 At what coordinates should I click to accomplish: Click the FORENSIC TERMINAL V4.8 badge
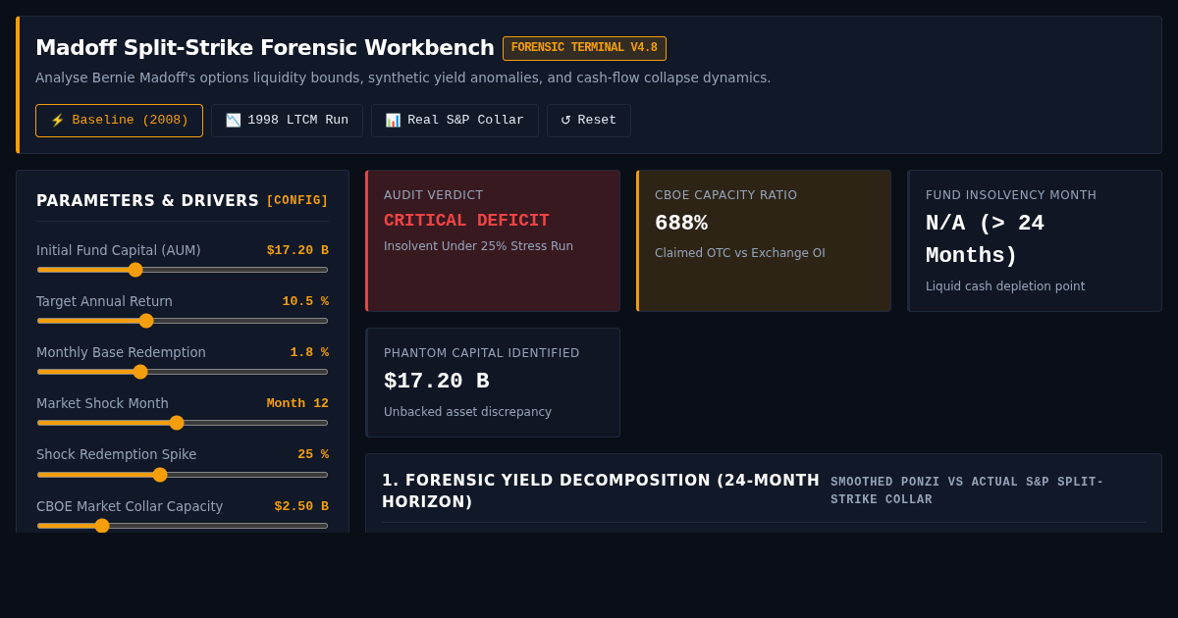584,48
